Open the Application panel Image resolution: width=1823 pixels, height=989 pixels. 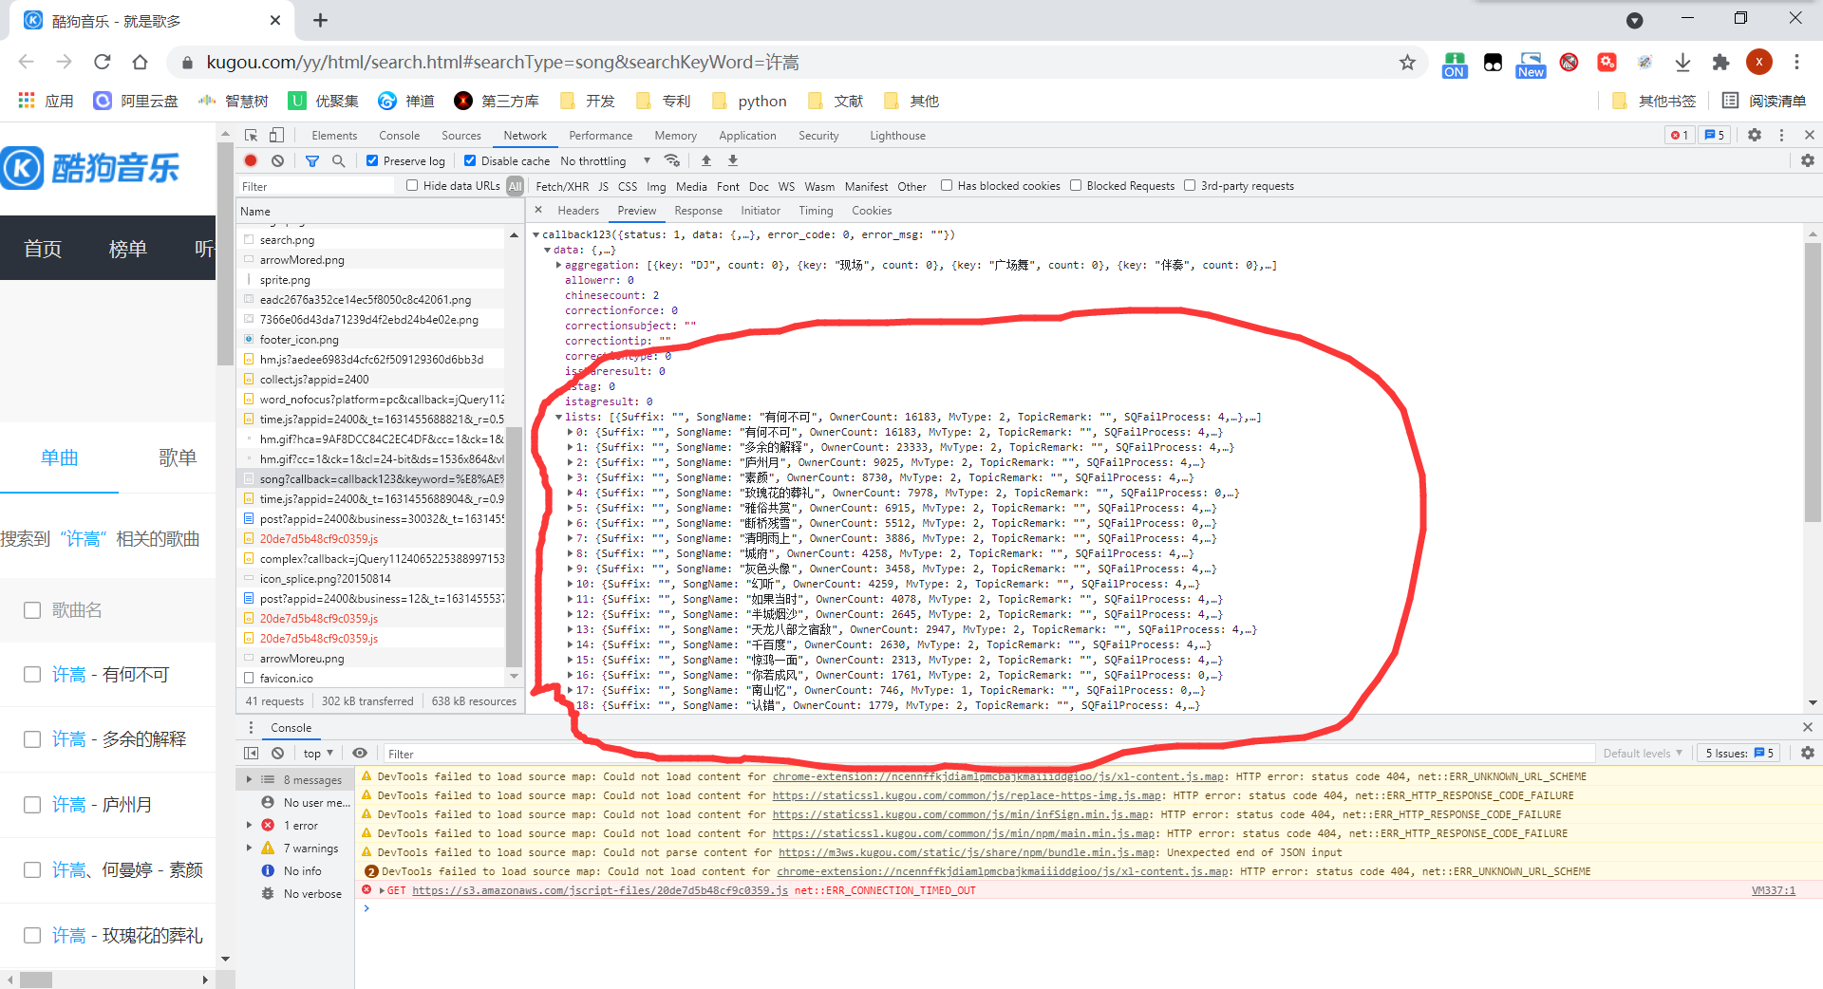[747, 135]
